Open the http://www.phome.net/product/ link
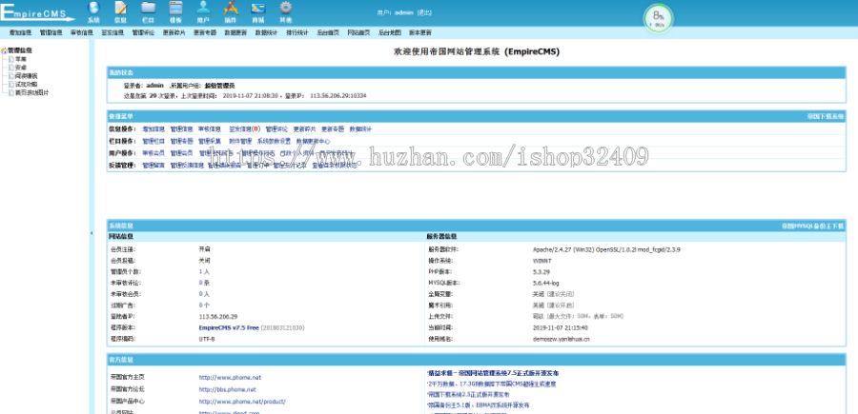Screen dimensions: 858x414 coord(242,402)
